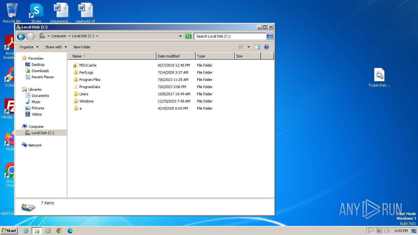418x235 pixels.
Task: Click the Forward navigation arrow in Explorer
Action: (x=30, y=36)
